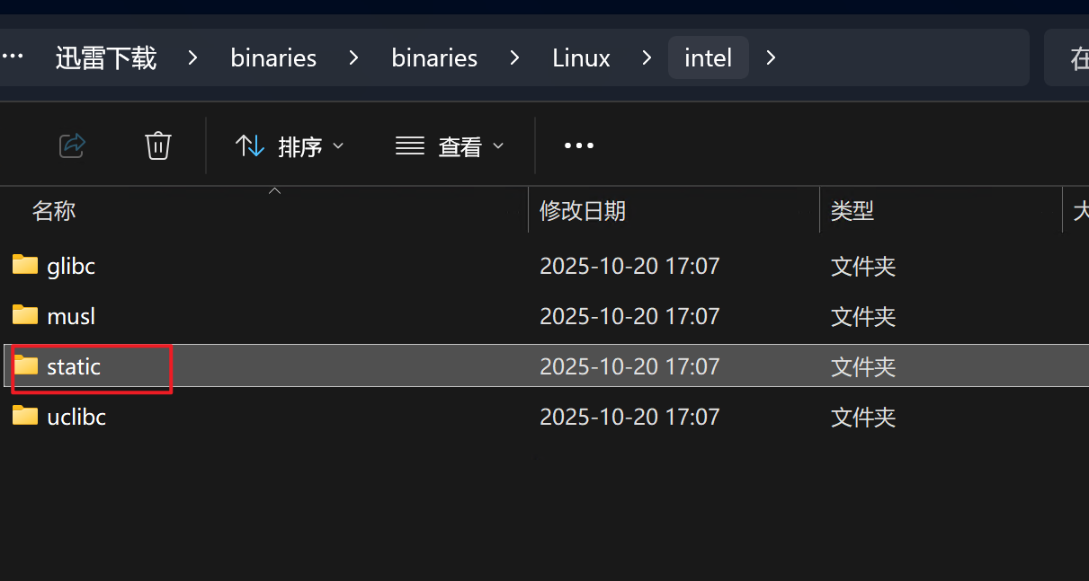This screenshot has width=1089, height=581.
Task: Go to 迅雷下载 in the address bar
Action: coord(106,57)
